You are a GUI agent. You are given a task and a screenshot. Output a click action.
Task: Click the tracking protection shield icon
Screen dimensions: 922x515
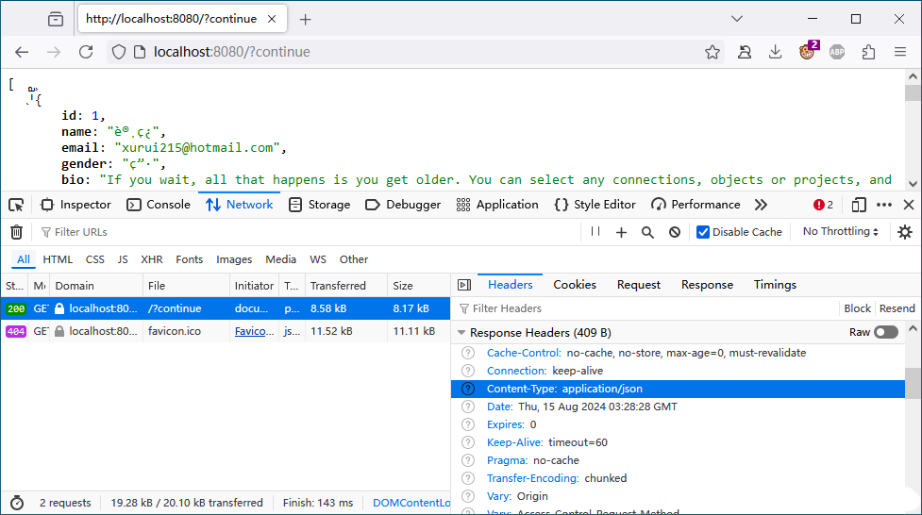tap(119, 52)
